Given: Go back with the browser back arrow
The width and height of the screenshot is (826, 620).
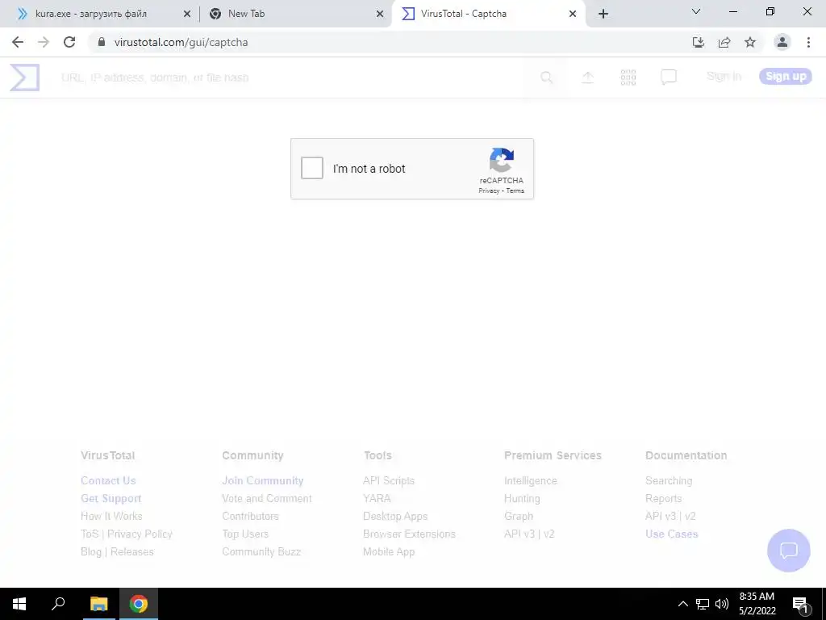Looking at the screenshot, I should (x=18, y=42).
